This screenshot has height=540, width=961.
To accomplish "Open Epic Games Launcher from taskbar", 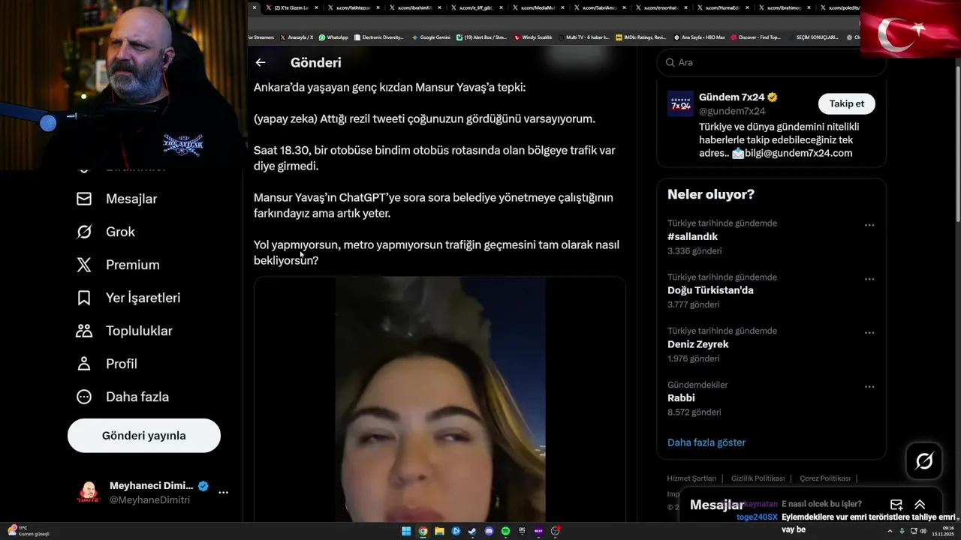I will click(x=522, y=531).
